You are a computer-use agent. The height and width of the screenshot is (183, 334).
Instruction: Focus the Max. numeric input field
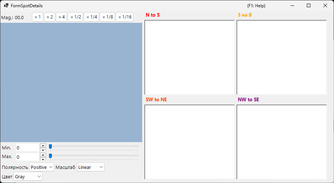(x=28, y=157)
